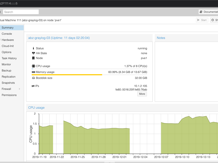Open the Backup section
This screenshot has width=218, height=163.
coord(7,71)
